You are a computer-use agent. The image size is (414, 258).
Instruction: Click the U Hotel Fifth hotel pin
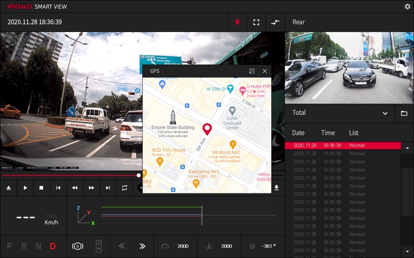[x=242, y=91]
